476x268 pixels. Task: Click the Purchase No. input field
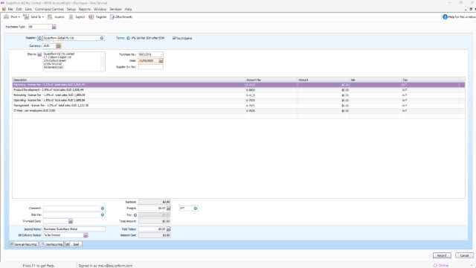click(150, 54)
